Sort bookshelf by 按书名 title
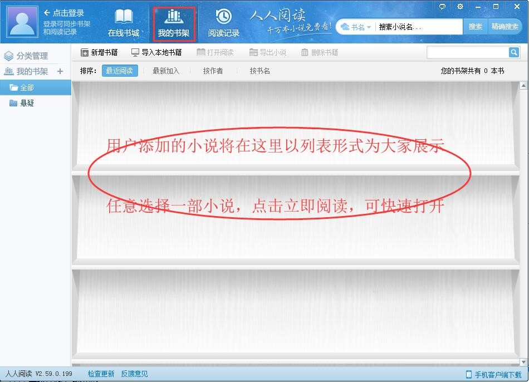 (260, 71)
